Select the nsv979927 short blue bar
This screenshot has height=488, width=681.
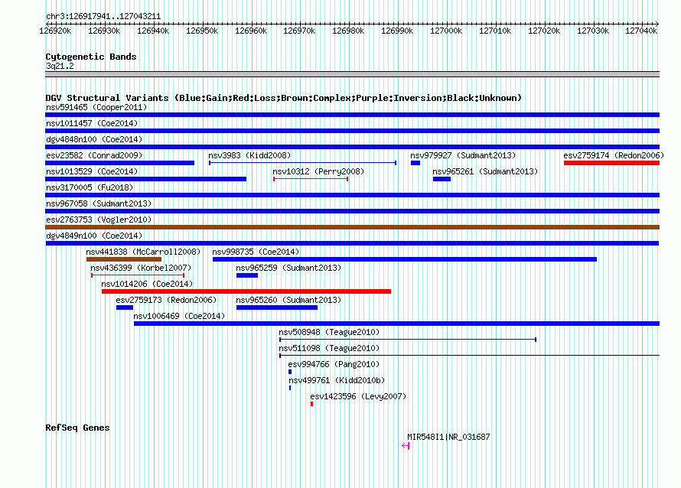tap(415, 163)
